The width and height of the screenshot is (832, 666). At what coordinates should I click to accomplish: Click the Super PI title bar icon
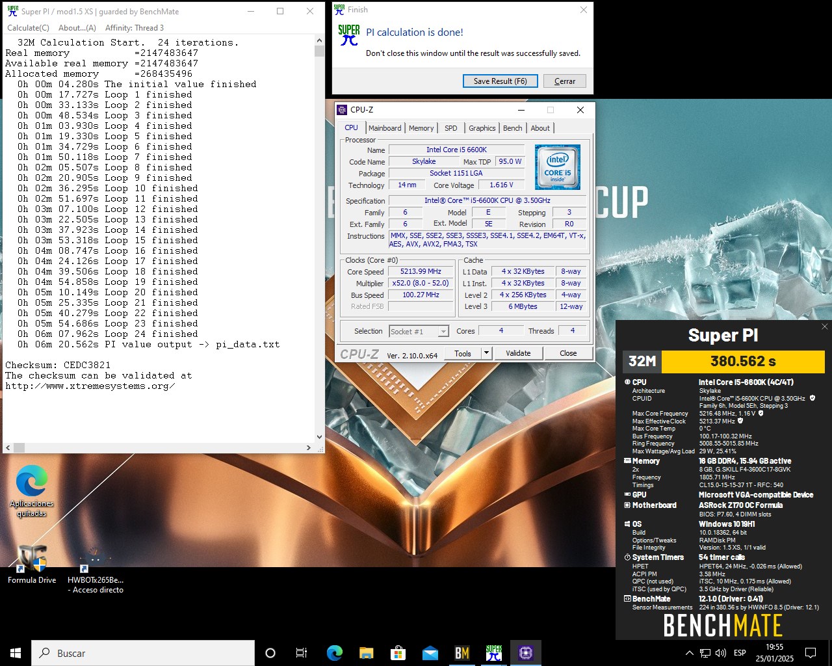click(12, 11)
